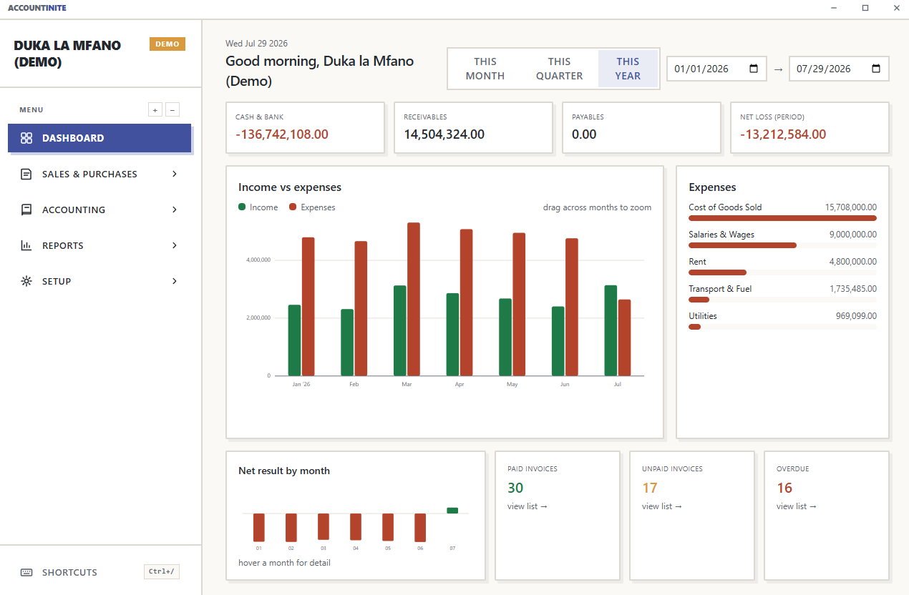
Task: Click the Transport & Fuel expense label
Action: 720,289
